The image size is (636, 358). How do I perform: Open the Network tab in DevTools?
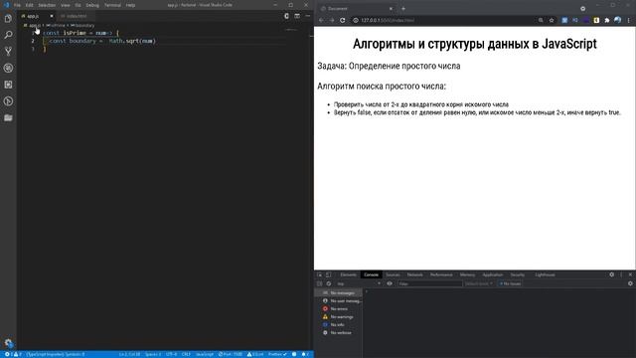tap(415, 274)
